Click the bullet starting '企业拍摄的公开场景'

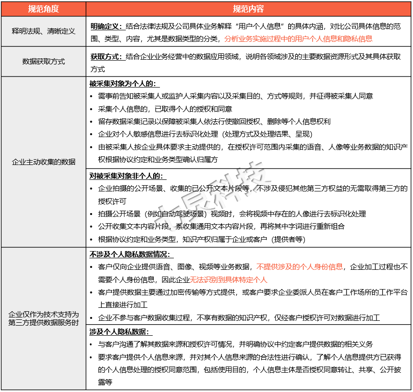[x=253, y=195]
